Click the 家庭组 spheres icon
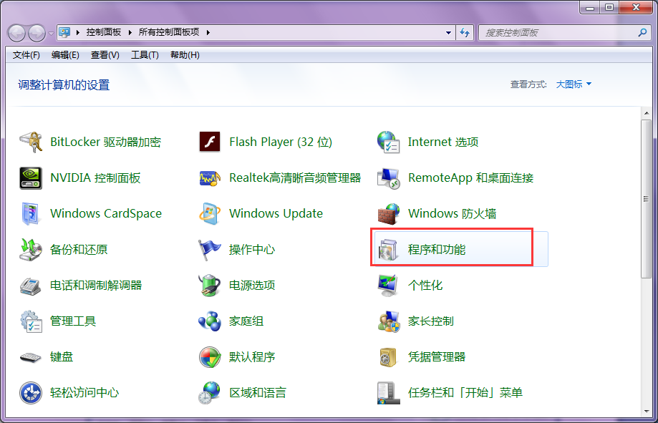The width and height of the screenshot is (658, 423). click(x=209, y=321)
